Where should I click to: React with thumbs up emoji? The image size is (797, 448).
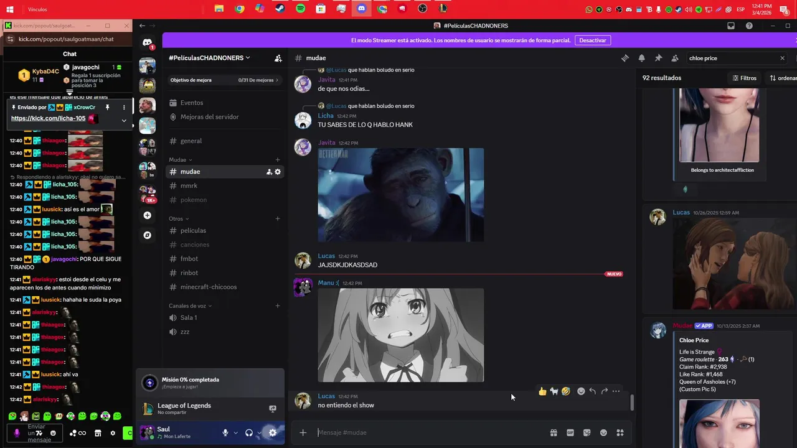[542, 391]
